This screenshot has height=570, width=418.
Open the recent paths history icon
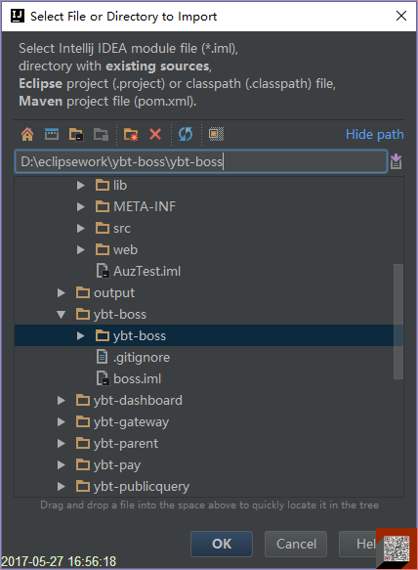tap(396, 161)
